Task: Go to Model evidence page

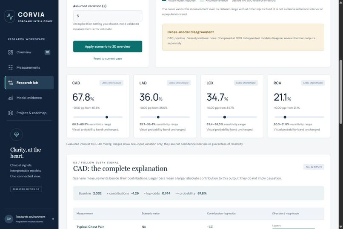Action: pos(29,98)
